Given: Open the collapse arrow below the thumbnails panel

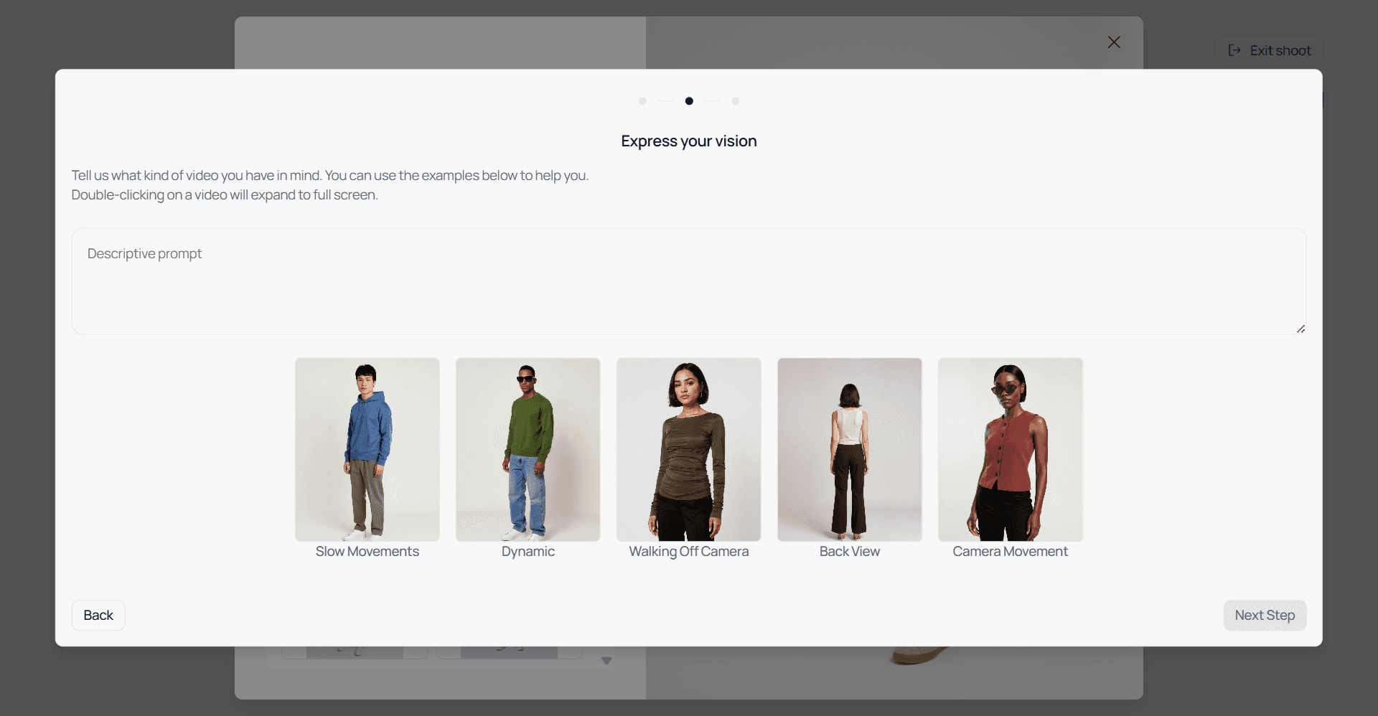Looking at the screenshot, I should [606, 661].
